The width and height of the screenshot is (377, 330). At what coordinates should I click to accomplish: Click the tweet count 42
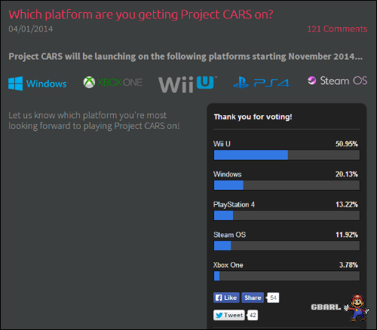253,315
